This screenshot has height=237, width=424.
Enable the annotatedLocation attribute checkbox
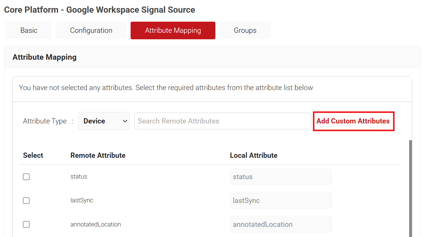[26, 224]
